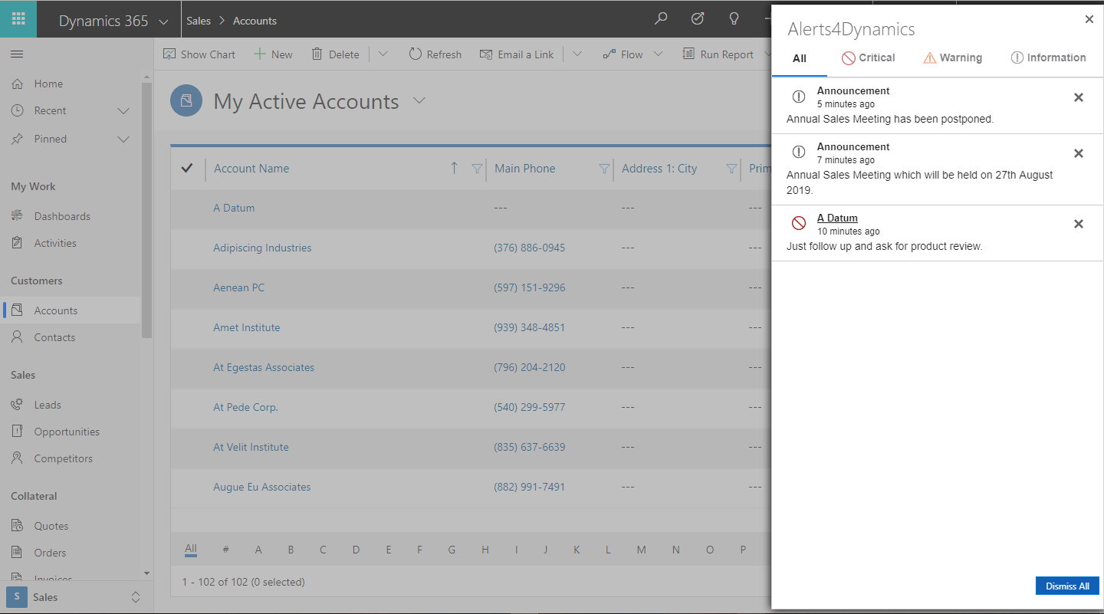
Task: Open the Account Name column filter
Action: point(477,169)
